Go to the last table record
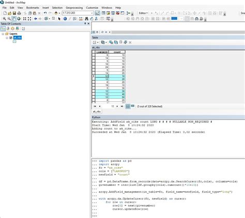The height and width of the screenshot is (218, 245). (122, 106)
